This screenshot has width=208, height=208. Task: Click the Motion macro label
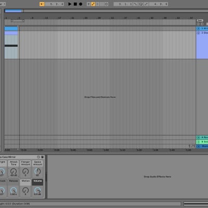(x=25, y=181)
